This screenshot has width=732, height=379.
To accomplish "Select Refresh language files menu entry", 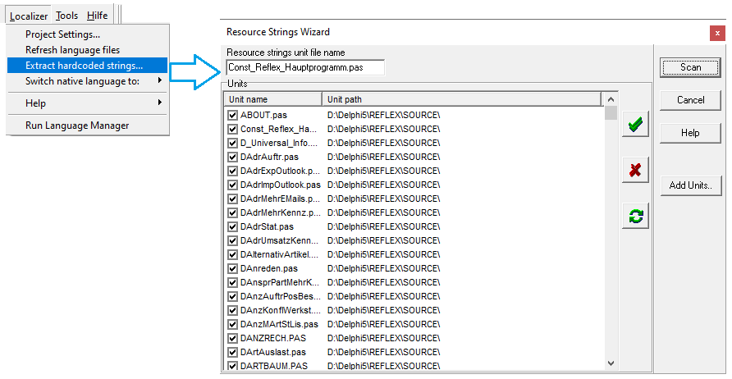I will 87,50.
